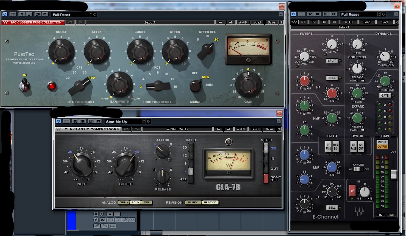Click the E-Channel output gain fader
The image size is (406, 236).
[x=394, y=175]
